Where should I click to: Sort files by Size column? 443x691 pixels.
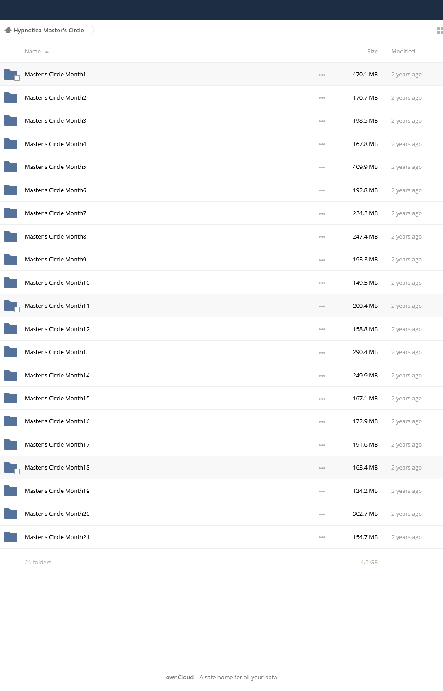click(x=372, y=52)
